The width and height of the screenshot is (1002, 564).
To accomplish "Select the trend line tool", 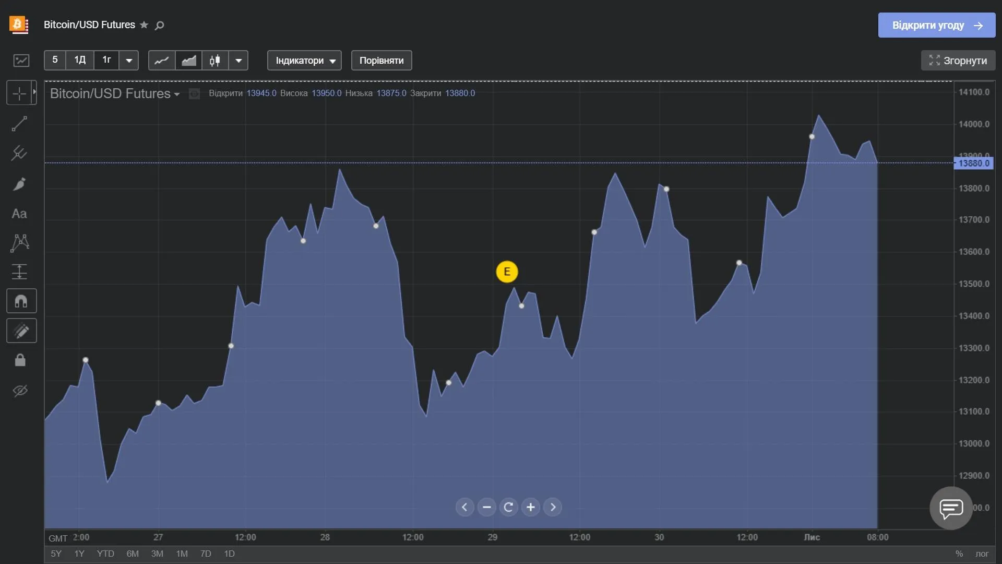I will point(20,123).
